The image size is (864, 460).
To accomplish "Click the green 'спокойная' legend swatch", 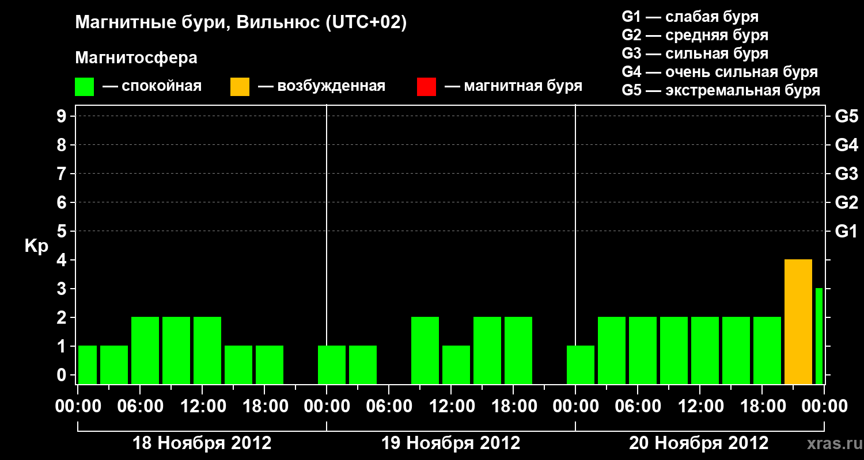I will coord(85,87).
